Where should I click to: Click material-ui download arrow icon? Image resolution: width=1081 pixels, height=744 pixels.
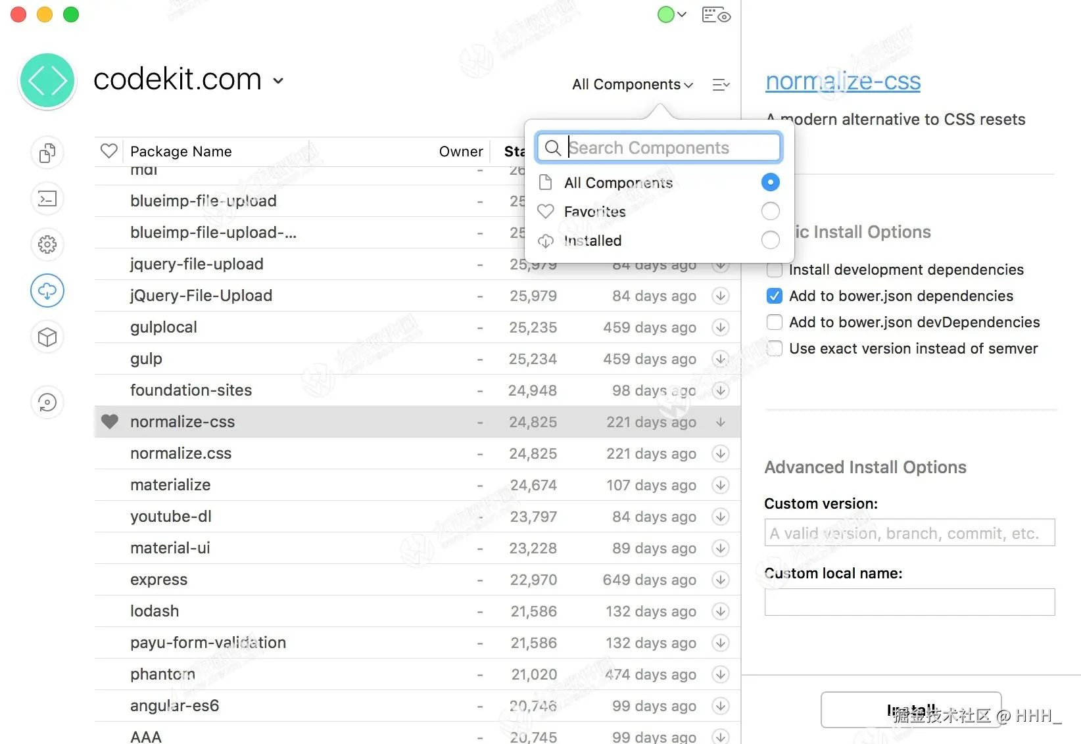pos(721,548)
